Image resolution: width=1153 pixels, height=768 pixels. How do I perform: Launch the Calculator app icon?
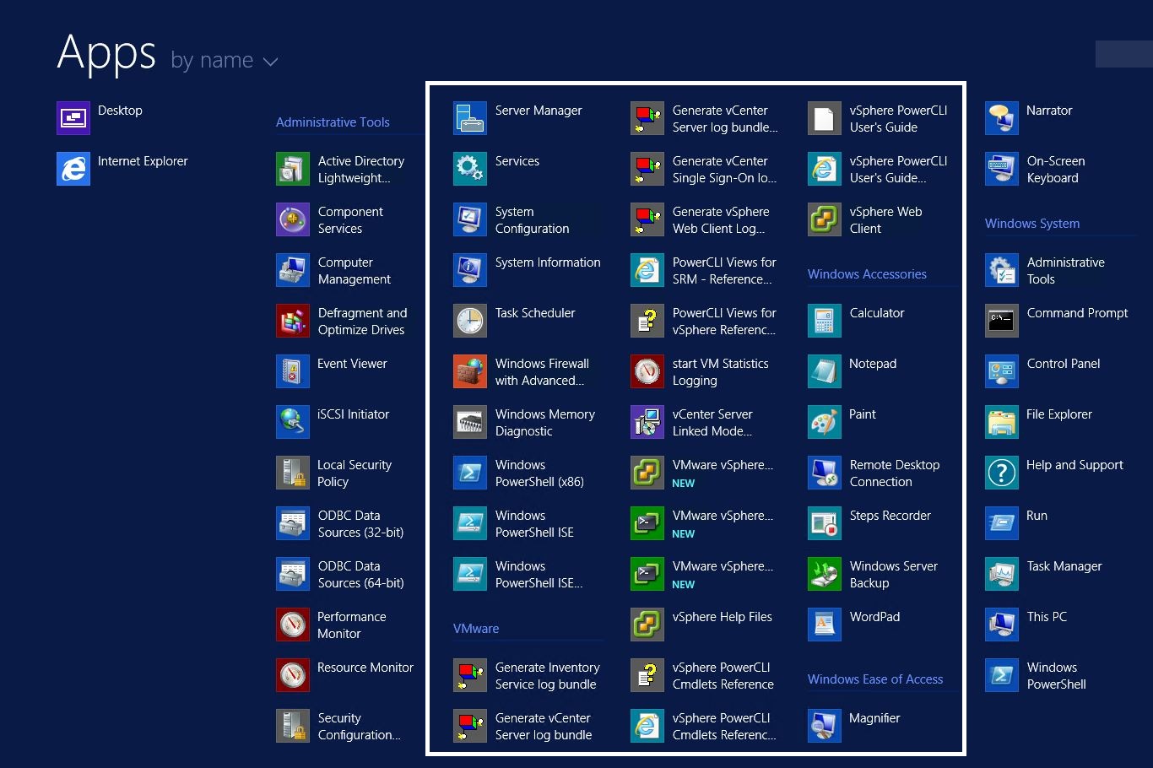(x=825, y=321)
